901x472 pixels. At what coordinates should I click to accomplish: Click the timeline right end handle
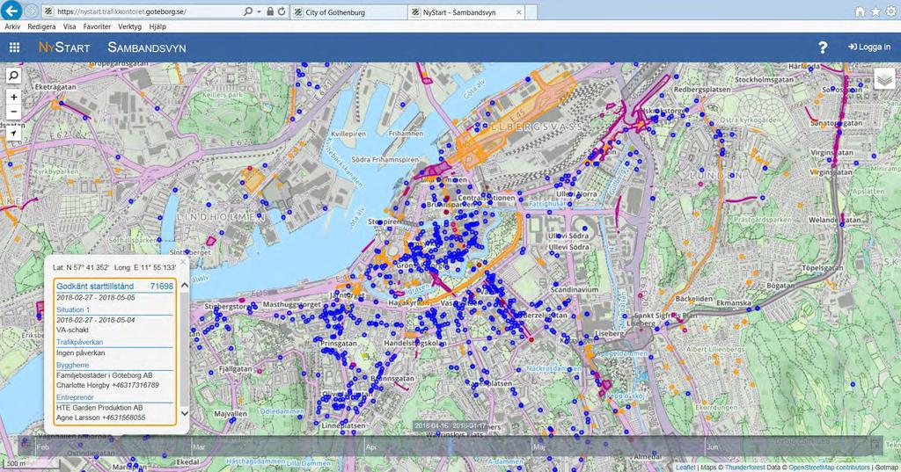[875, 445]
